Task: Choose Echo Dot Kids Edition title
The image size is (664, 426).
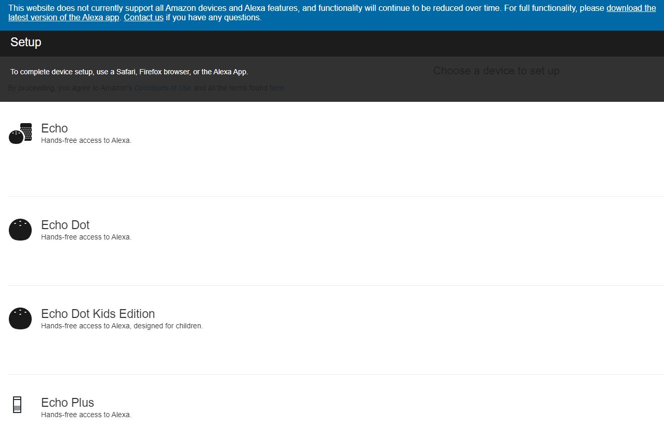Action: [98, 314]
